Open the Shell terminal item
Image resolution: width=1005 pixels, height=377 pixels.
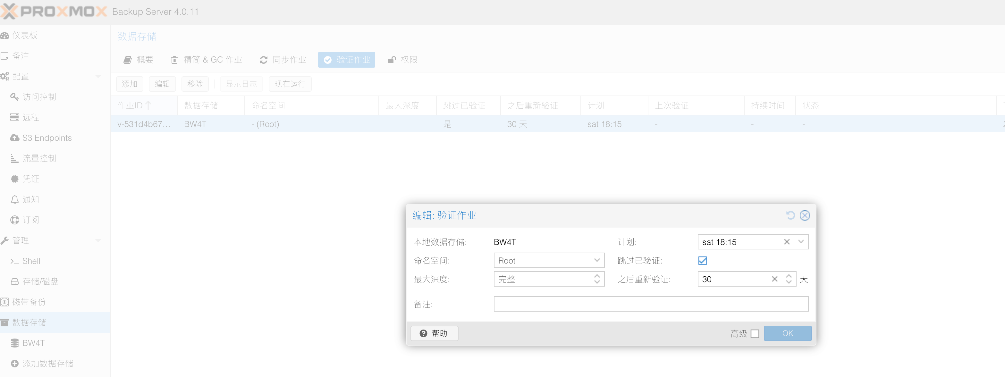[x=31, y=261]
